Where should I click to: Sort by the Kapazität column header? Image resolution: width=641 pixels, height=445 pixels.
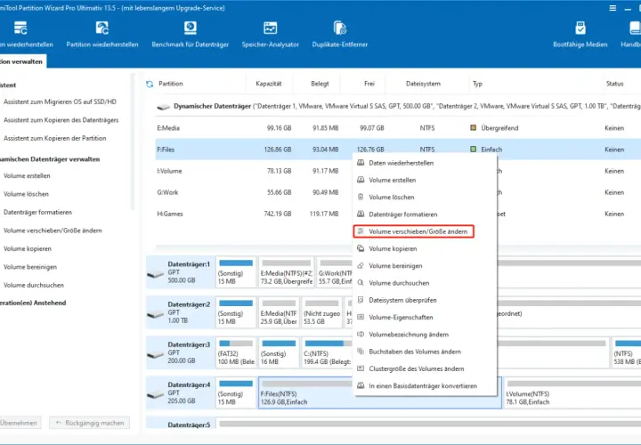click(269, 84)
